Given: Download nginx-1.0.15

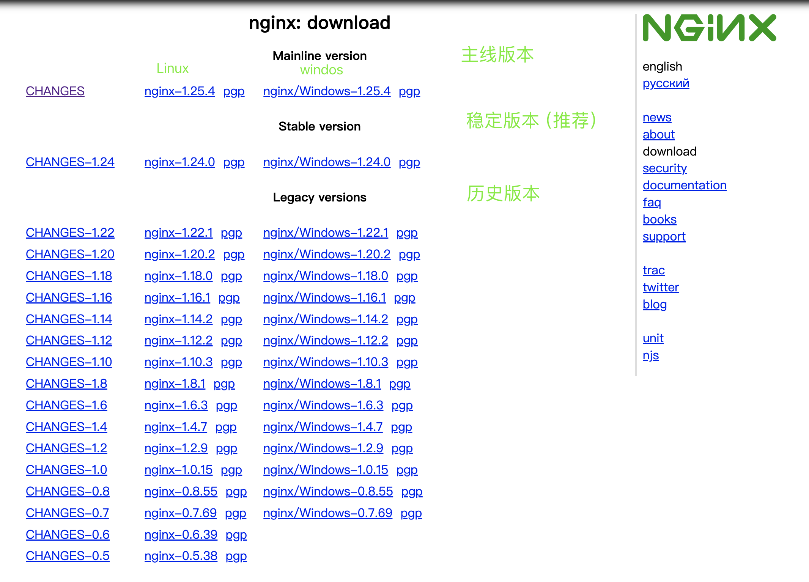Looking at the screenshot, I should point(178,470).
